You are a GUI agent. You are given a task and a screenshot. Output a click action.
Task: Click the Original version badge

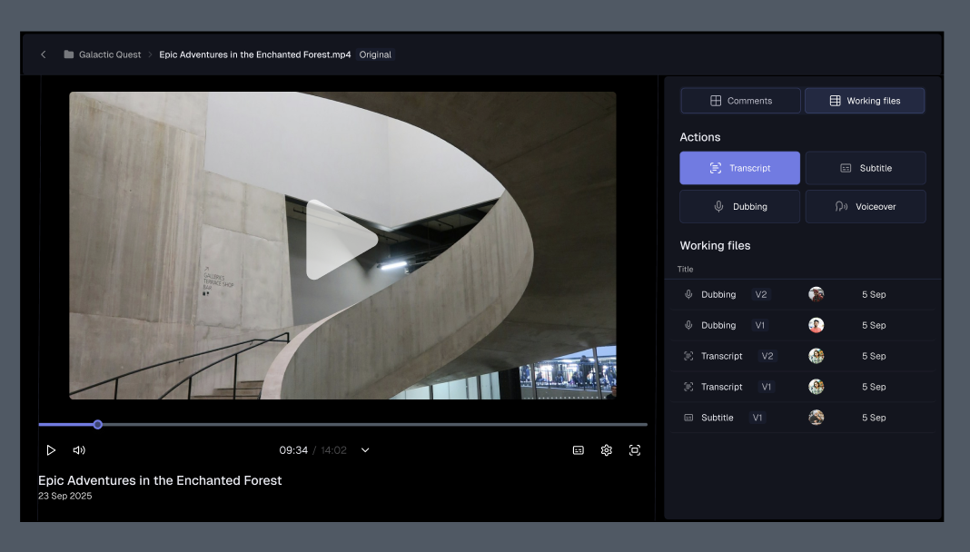[x=375, y=54]
